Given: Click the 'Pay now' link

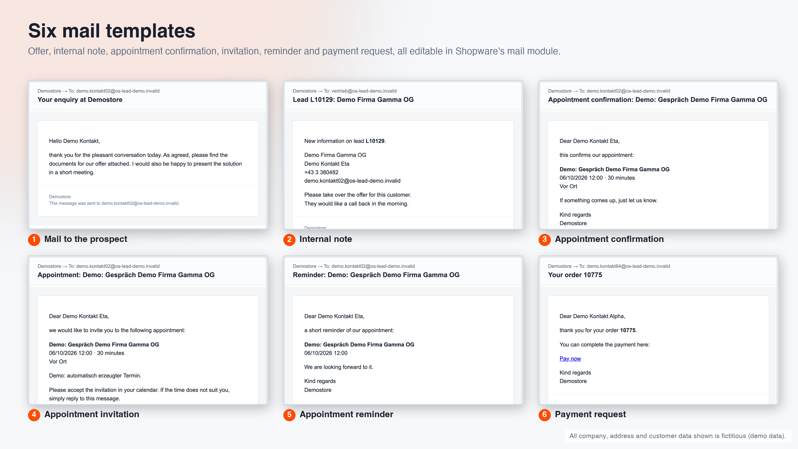Looking at the screenshot, I should pyautogui.click(x=570, y=359).
